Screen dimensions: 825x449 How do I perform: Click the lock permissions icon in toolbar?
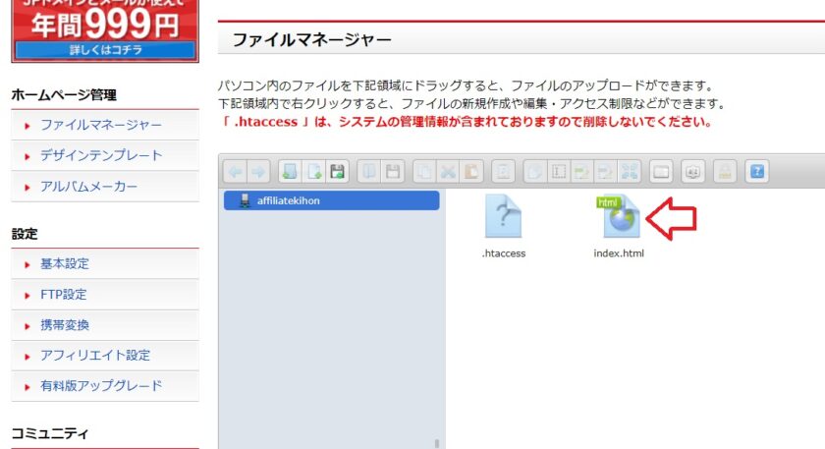click(x=725, y=172)
